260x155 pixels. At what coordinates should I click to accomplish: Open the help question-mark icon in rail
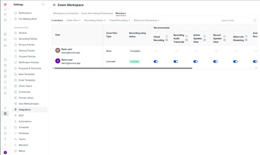click(5, 133)
